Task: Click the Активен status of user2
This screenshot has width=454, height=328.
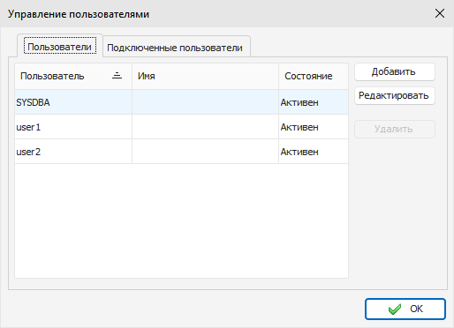Action: [x=299, y=152]
